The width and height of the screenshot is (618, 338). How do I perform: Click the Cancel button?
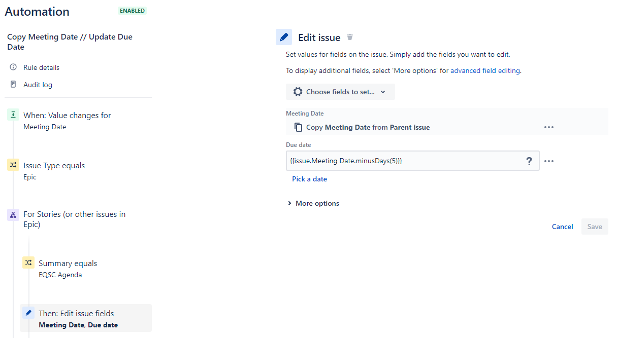click(562, 227)
